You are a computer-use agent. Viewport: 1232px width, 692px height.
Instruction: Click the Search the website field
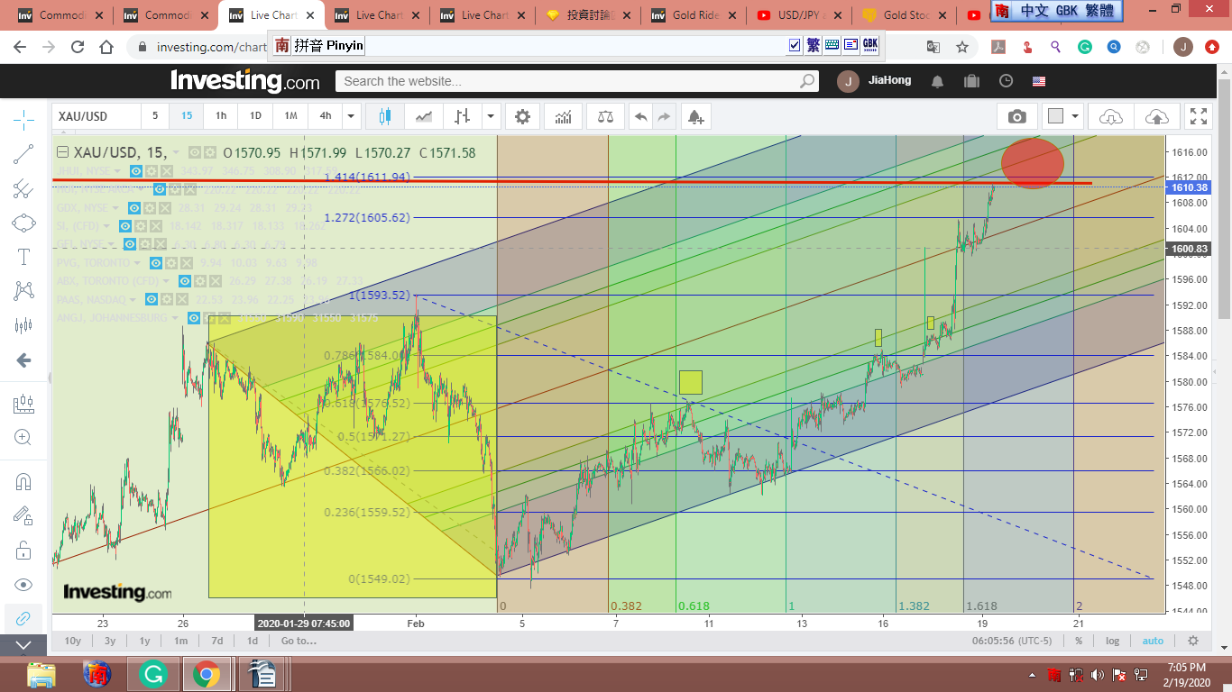pos(568,81)
